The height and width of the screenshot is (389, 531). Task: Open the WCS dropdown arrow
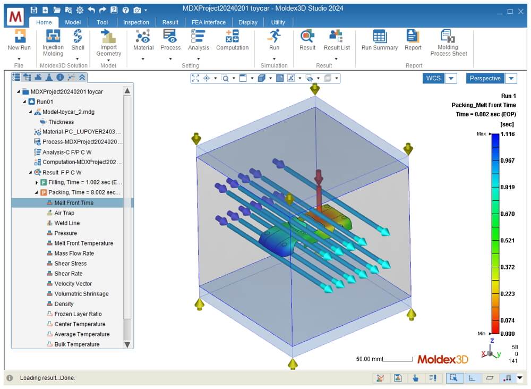451,78
